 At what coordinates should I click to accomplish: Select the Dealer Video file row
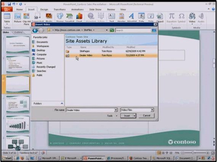click(x=111, y=55)
